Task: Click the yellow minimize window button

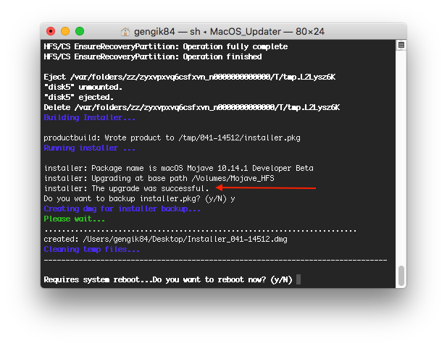Action: (65, 31)
